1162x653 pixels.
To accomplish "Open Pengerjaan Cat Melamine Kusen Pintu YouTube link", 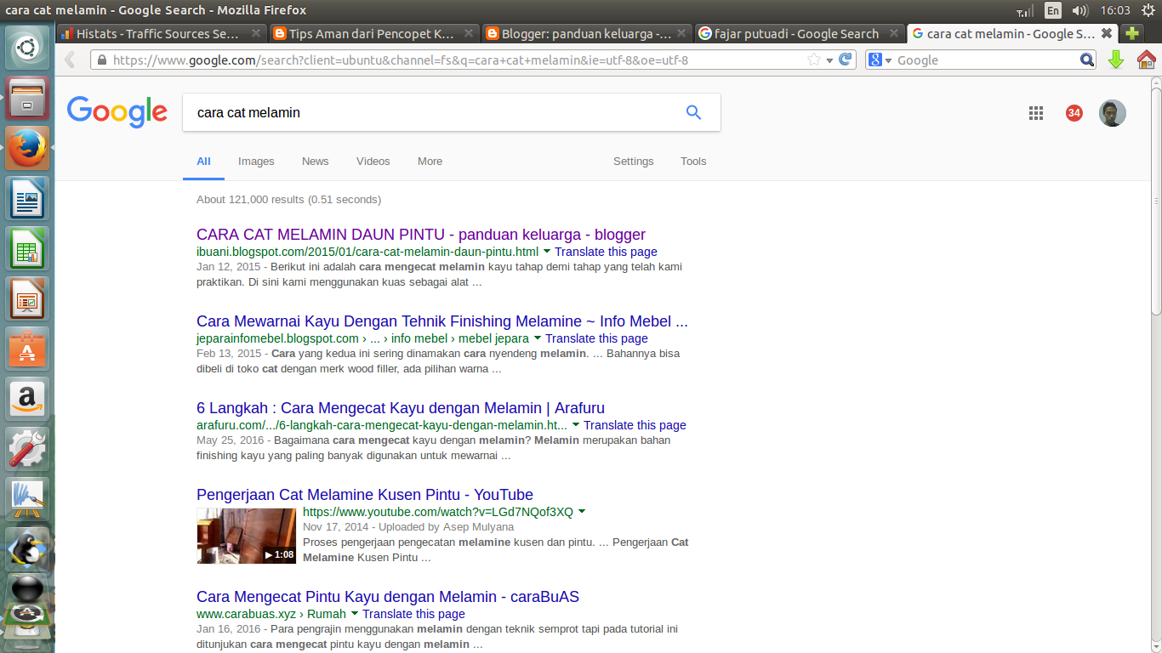I will (x=365, y=495).
